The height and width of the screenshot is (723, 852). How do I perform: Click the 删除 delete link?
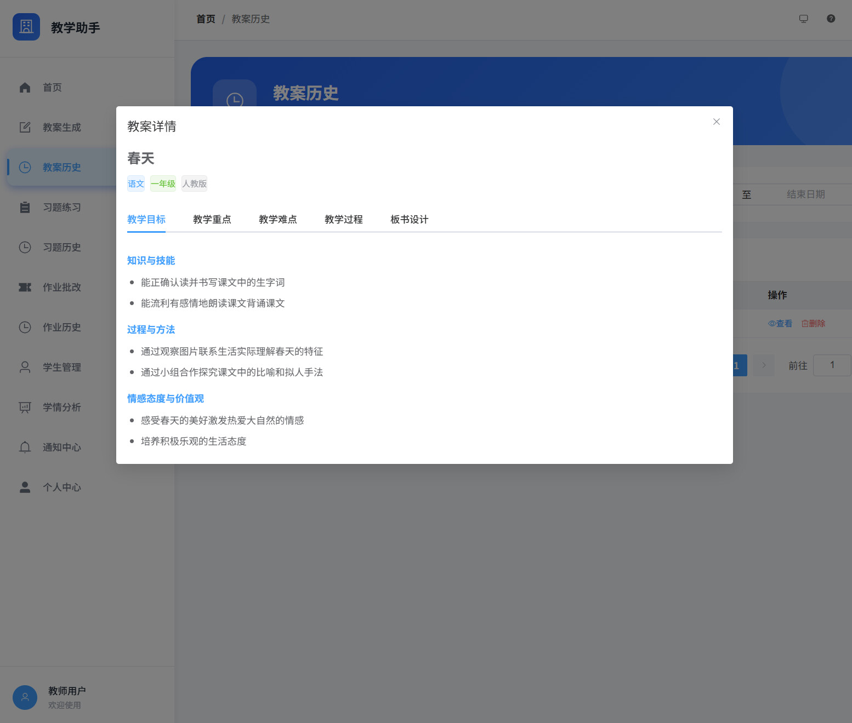(813, 324)
